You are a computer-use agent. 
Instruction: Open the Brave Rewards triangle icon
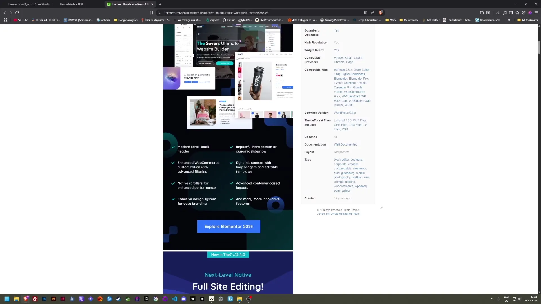[x=530, y=13]
